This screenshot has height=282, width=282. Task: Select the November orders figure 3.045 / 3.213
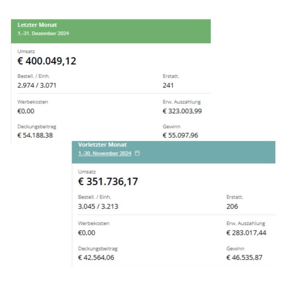coord(98,206)
